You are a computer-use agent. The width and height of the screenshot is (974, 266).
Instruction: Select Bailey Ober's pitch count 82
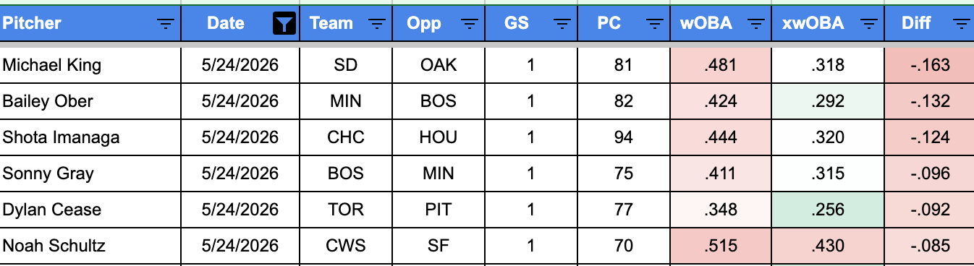624,101
